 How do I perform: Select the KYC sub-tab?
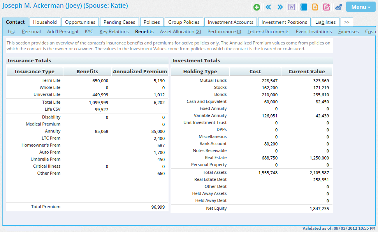tap(89, 32)
